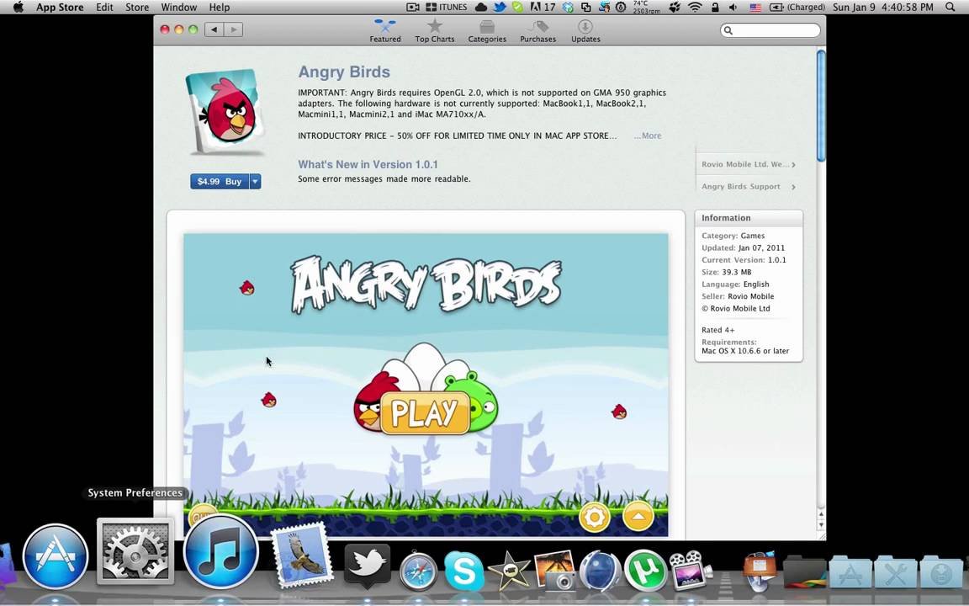This screenshot has width=969, height=606.
Task: Click the cloud icon in the menu bar
Action: [x=481, y=8]
